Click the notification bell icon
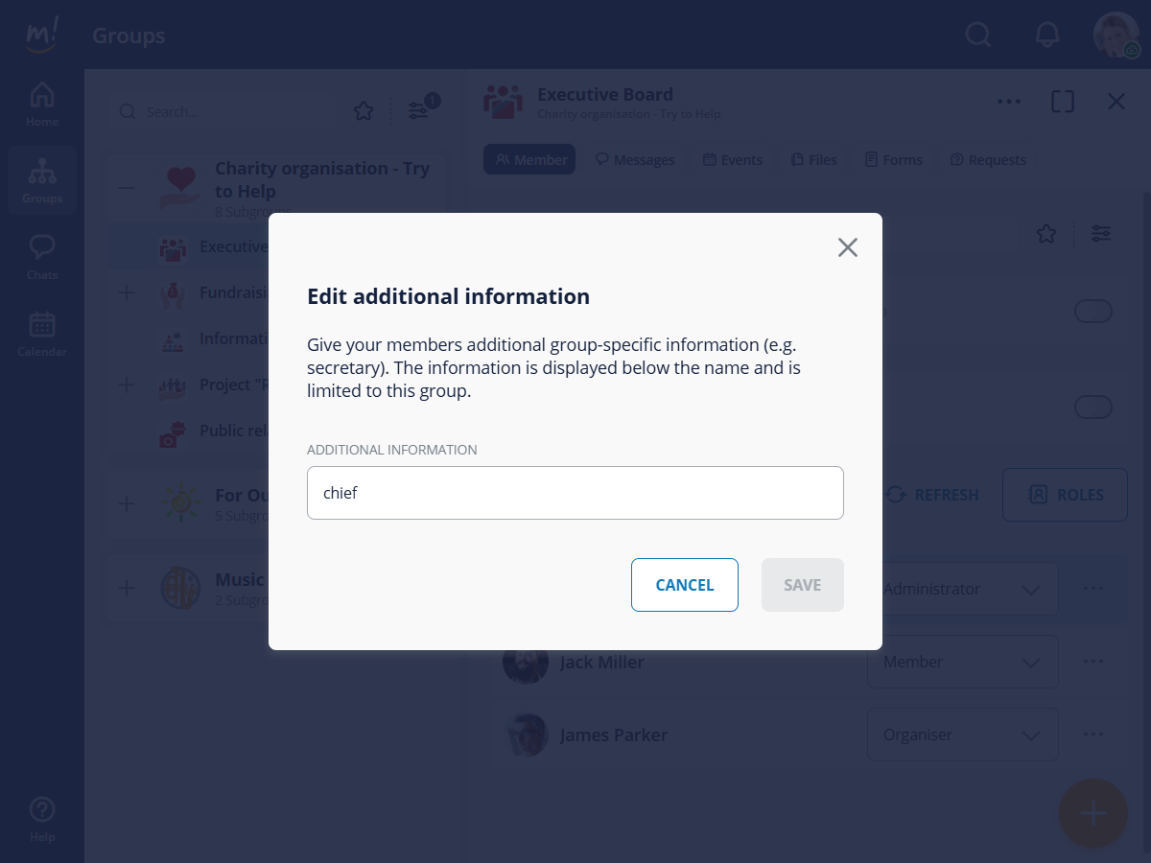Viewport: 1151px width, 863px height. (x=1047, y=35)
